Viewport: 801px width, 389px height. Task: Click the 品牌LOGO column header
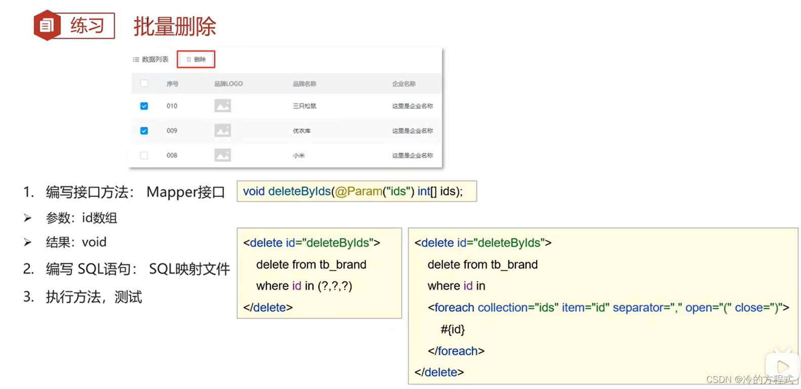tap(228, 84)
